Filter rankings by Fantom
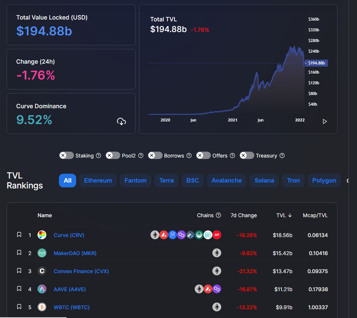Viewport: 357px width, 318px height. 135,180
